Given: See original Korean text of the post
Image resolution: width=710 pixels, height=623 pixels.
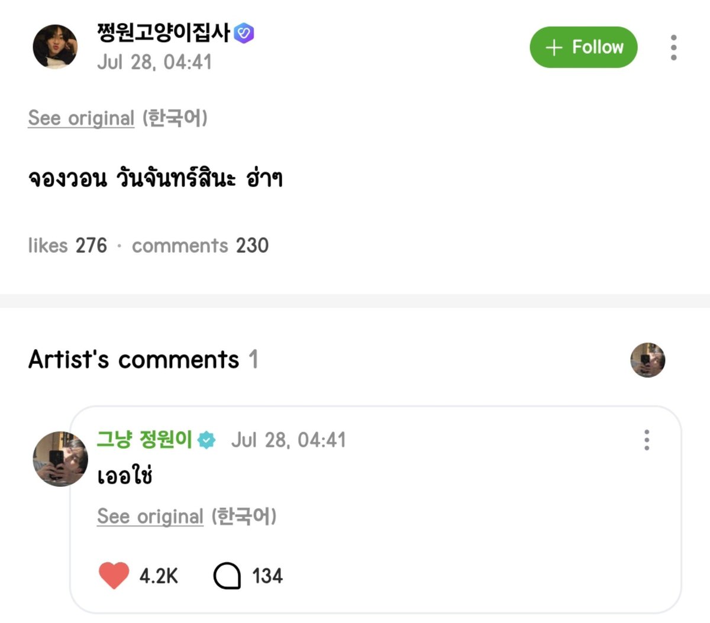Looking at the screenshot, I should pyautogui.click(x=81, y=118).
